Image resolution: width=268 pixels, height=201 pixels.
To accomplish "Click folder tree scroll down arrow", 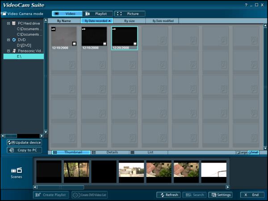I will point(46,132).
